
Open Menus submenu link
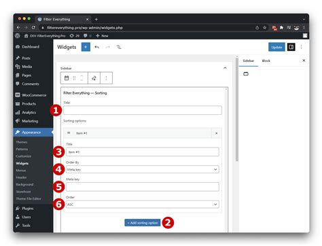point(21,171)
